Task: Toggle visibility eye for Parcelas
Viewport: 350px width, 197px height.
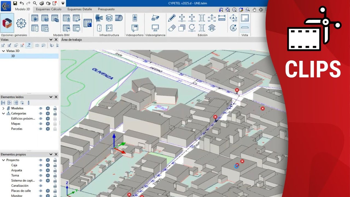Action: [41, 129]
